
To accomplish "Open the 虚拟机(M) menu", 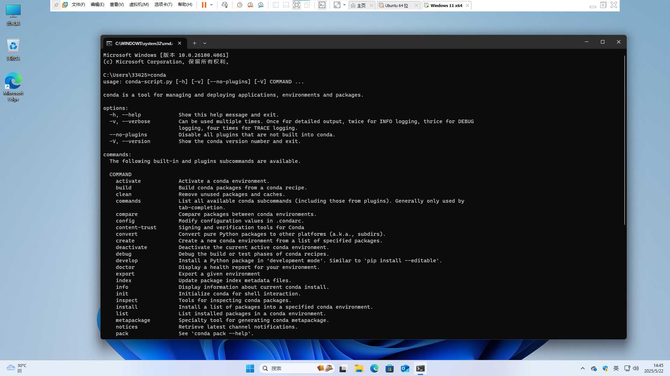I will (139, 5).
